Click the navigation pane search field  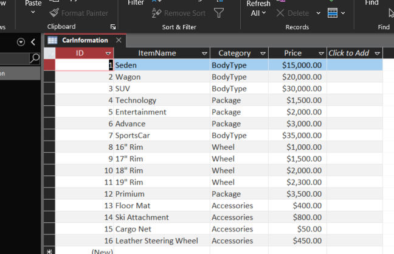[x=15, y=58]
